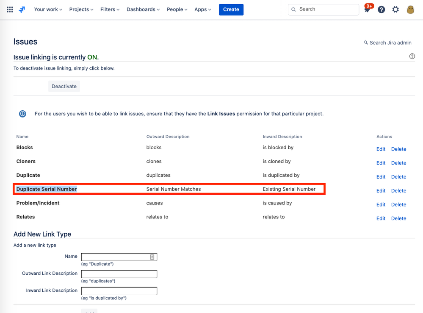Click the Jira logo icon
Screen dimensions: 423x313
(22, 9)
